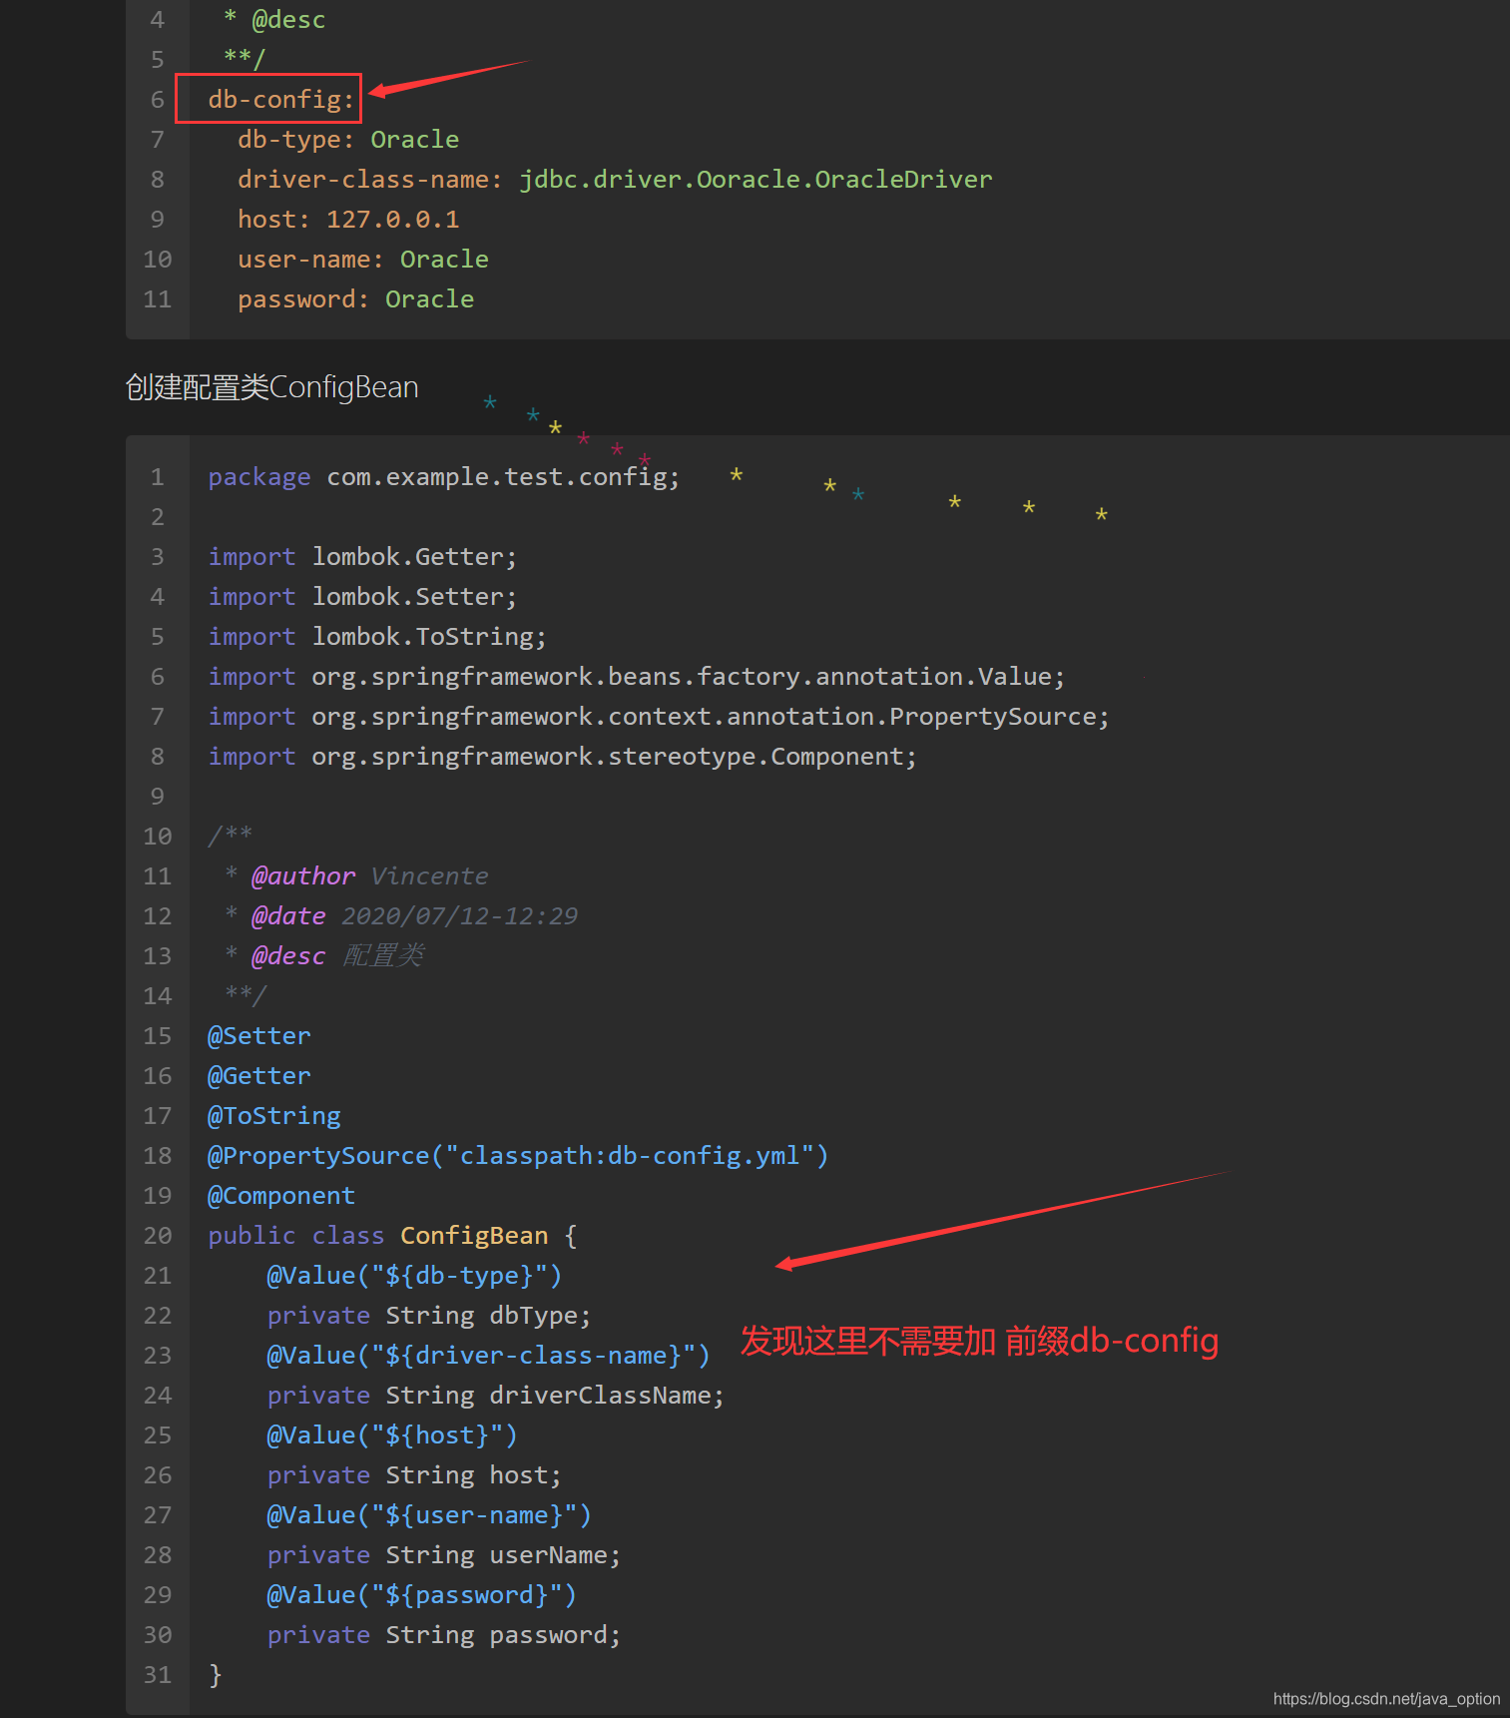
Task: Click the 'host: 127.0.0.1' line
Action: coord(348,220)
